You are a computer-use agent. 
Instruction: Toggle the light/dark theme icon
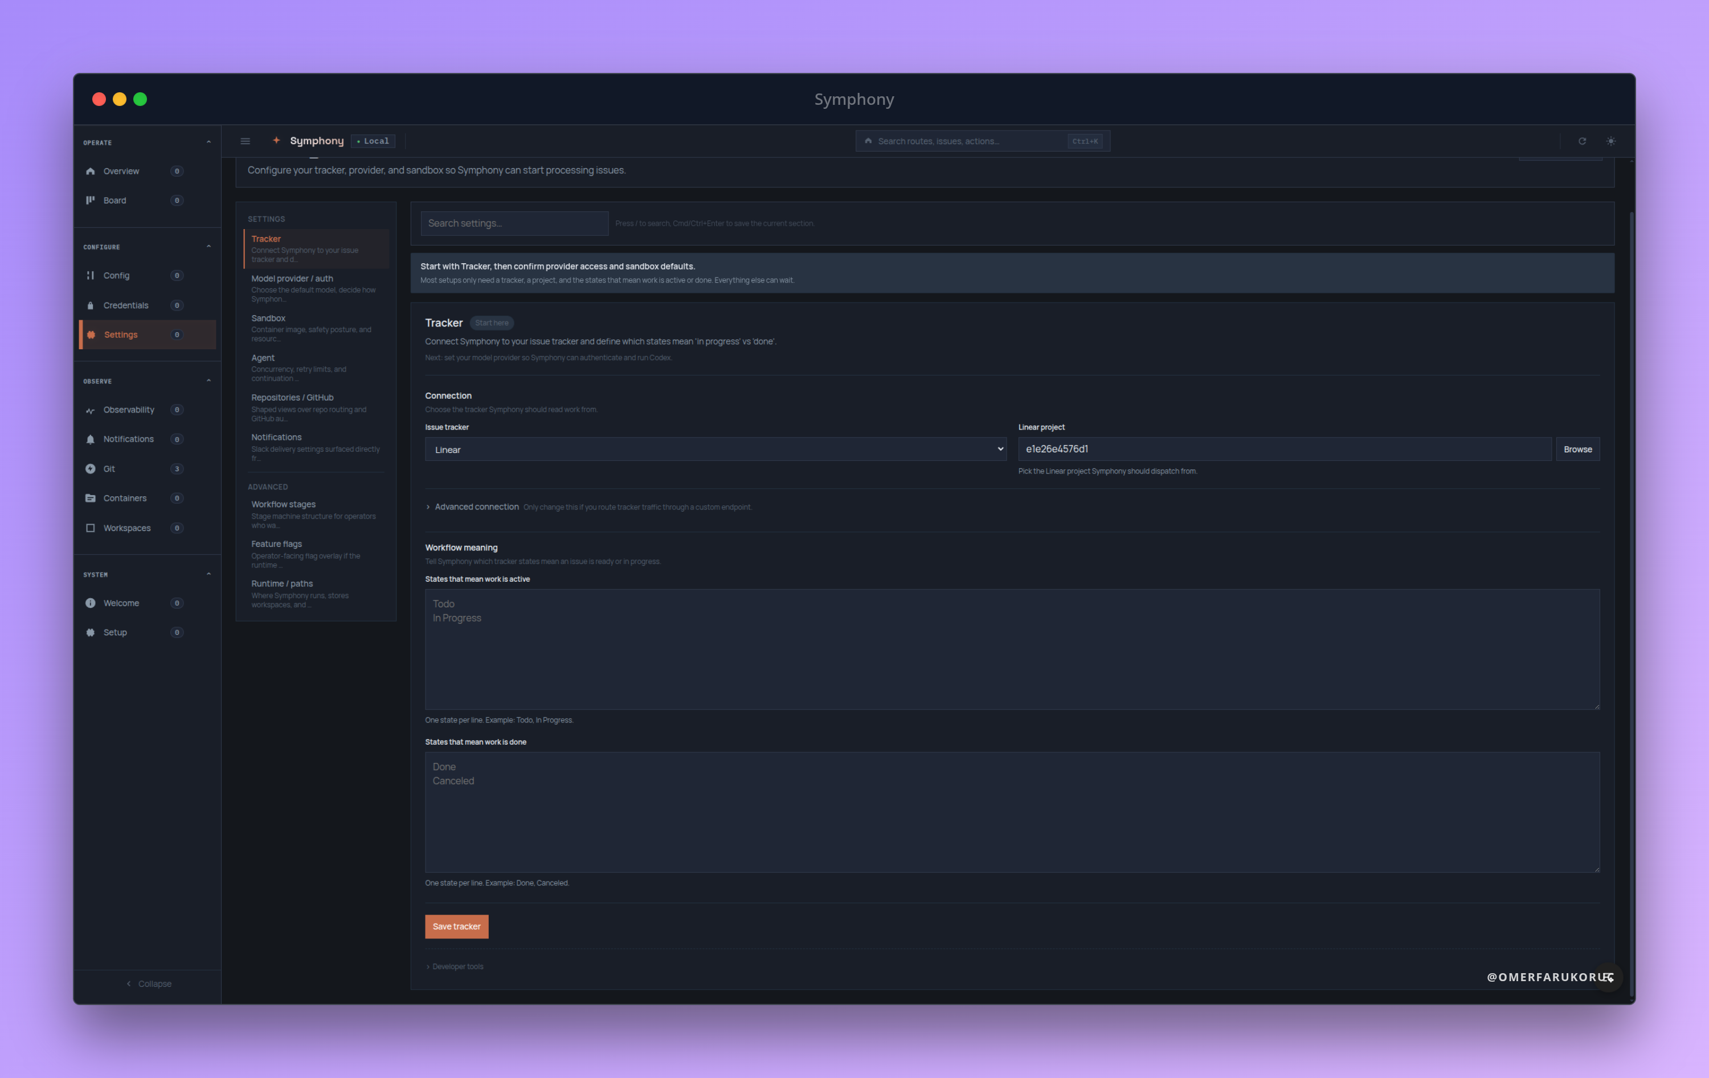[1611, 141]
